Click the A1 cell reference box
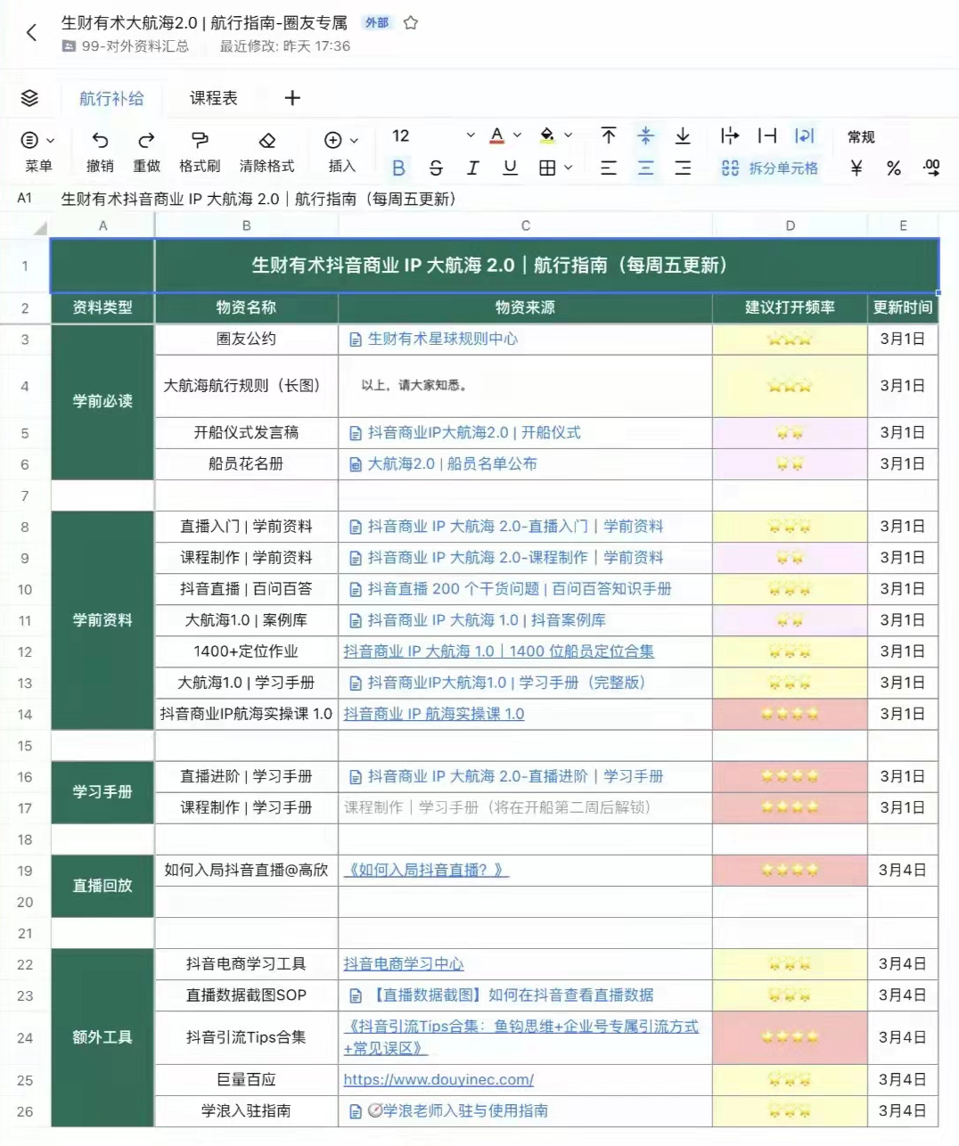Image resolution: width=959 pixels, height=1146 pixels. point(25,199)
